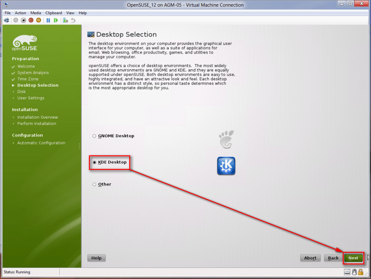Viewport: 371px width, 279px height.
Task: Go Back to the previous step
Action: [333, 258]
